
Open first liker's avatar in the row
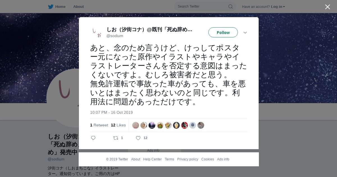tap(136, 125)
